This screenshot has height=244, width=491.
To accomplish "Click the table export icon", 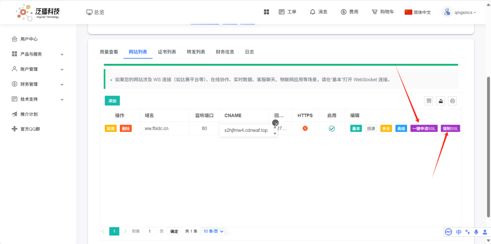I will tap(441, 101).
